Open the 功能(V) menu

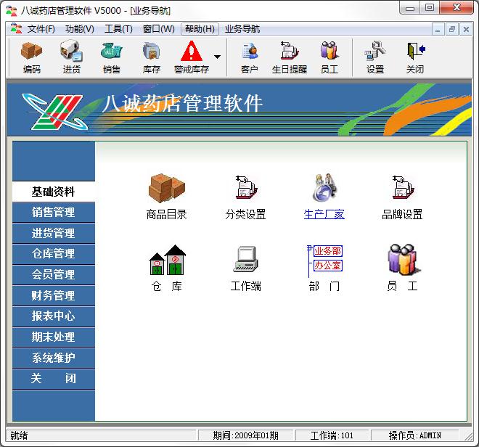80,29
